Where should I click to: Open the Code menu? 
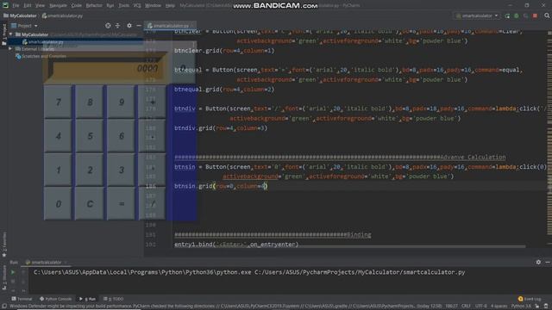[77, 5]
